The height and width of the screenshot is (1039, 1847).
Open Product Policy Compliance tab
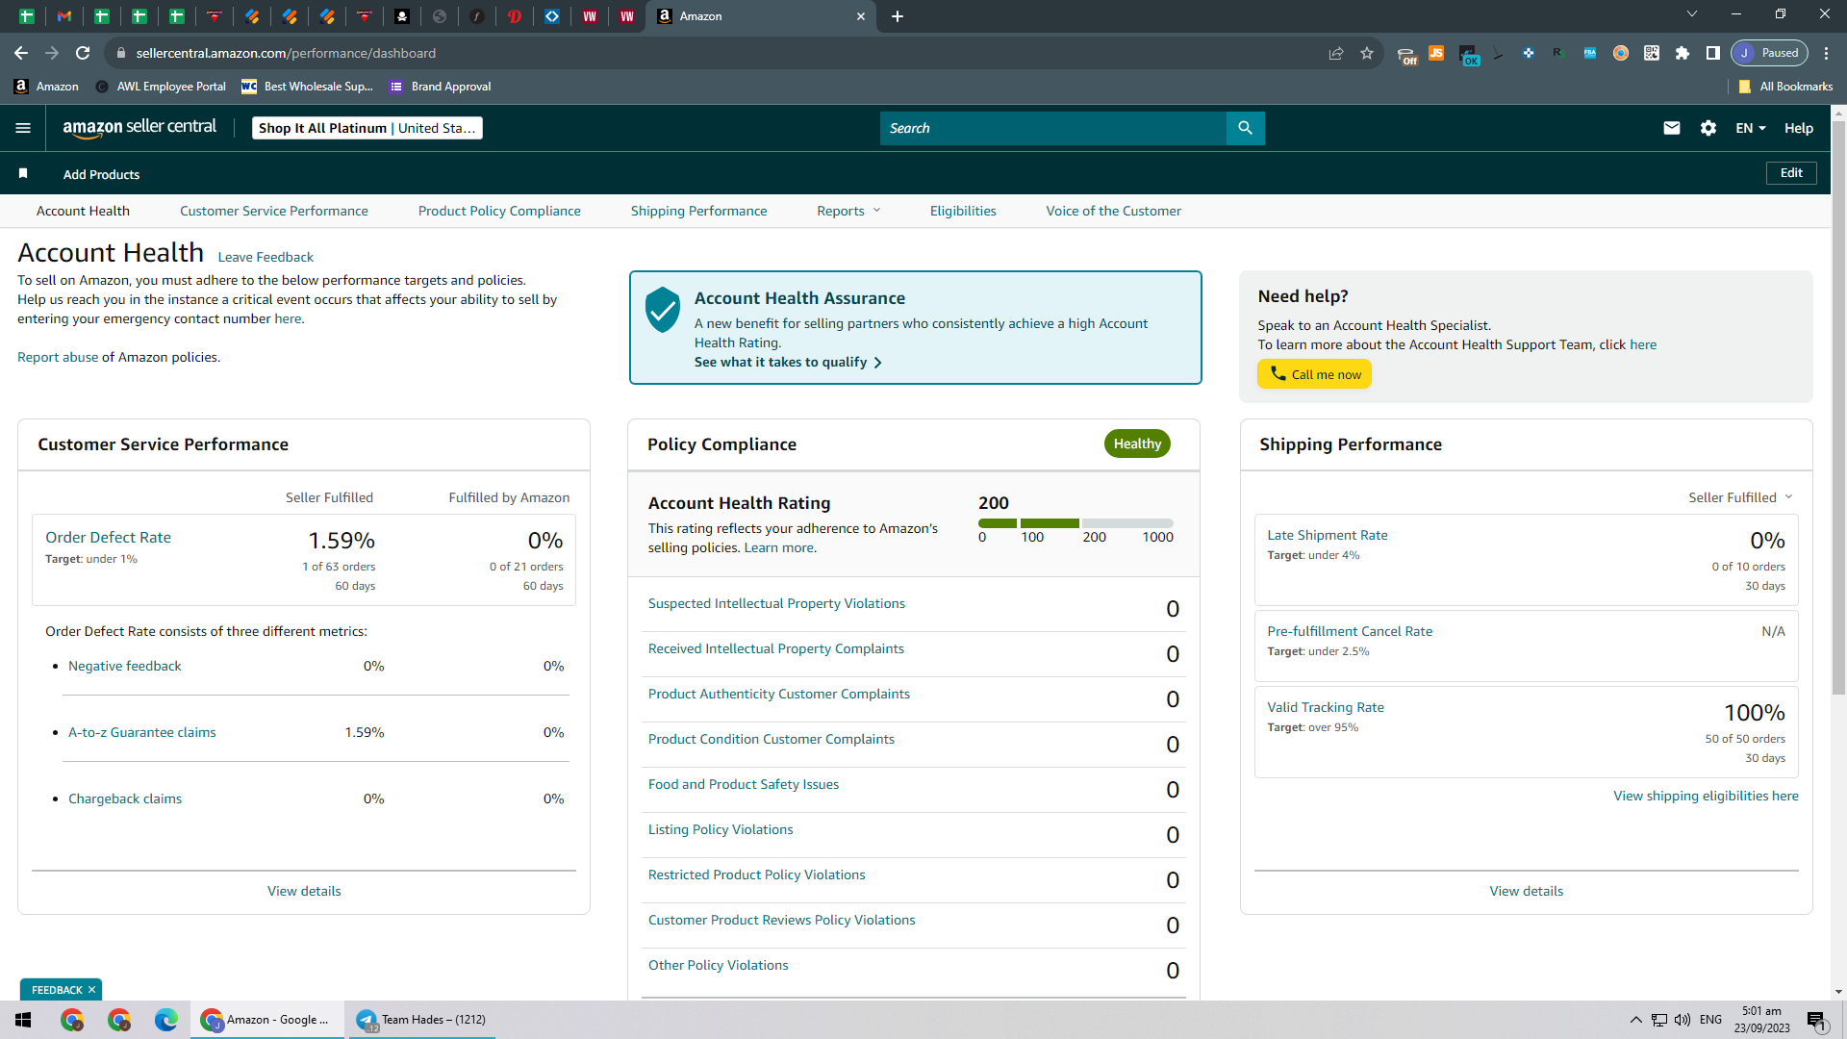coord(499,211)
